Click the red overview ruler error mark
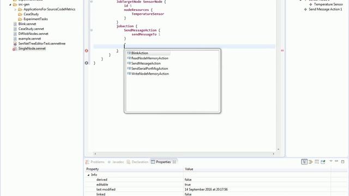 tap(282, 51)
